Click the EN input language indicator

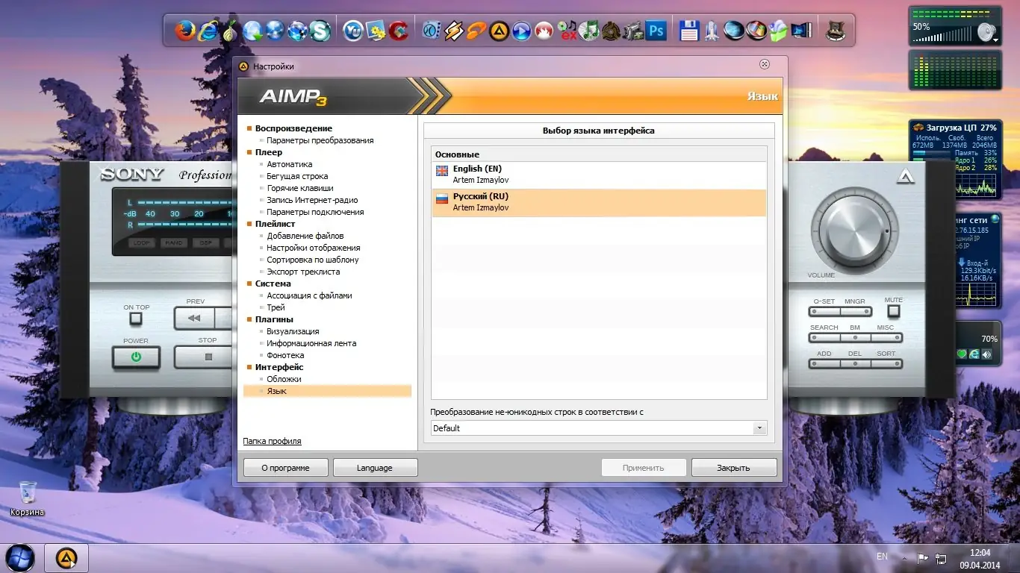pyautogui.click(x=882, y=557)
